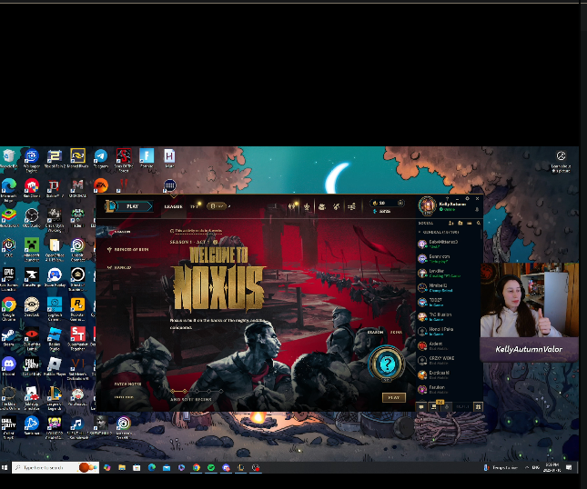Open the KellyAutumn profile avatar

point(427,205)
